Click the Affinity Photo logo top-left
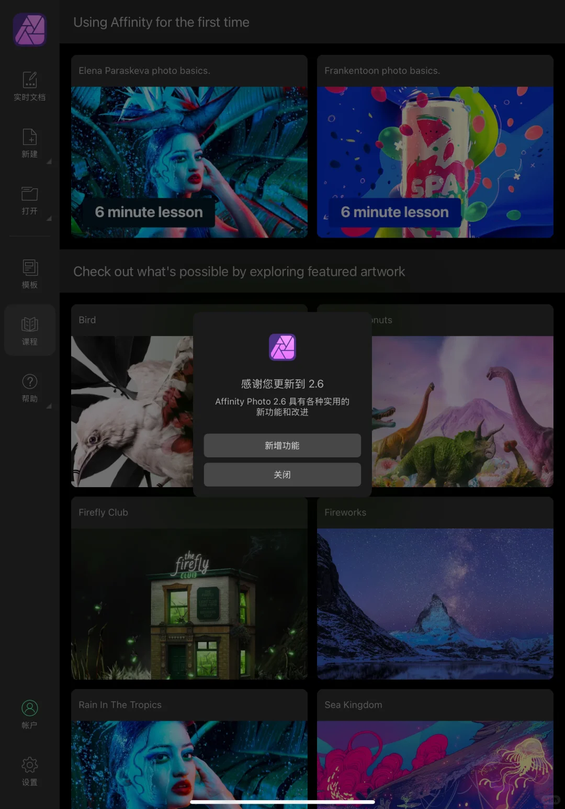The height and width of the screenshot is (809, 565). click(29, 30)
